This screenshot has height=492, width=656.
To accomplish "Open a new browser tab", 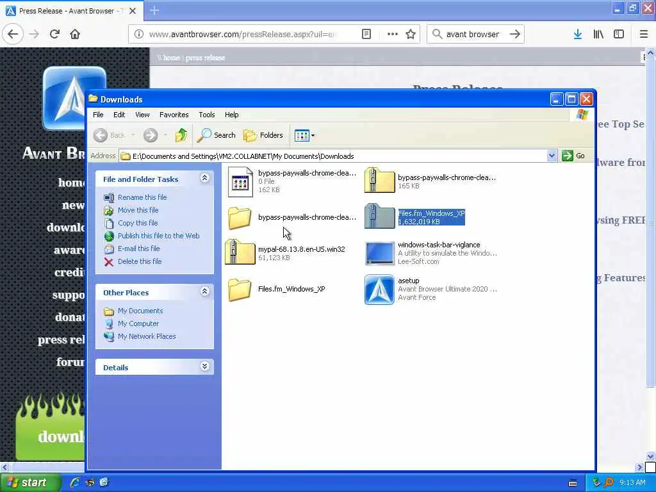I will coord(154,10).
